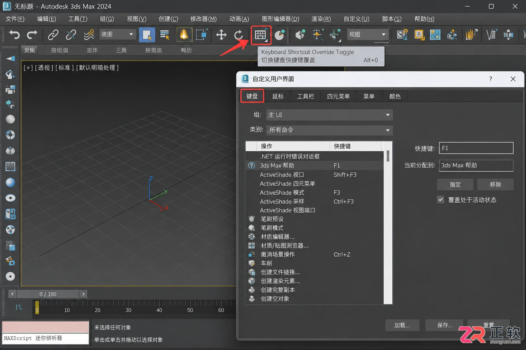This screenshot has height=350, width=526.
Task: Activate the Select and Link chain icon
Action: coord(53,35)
